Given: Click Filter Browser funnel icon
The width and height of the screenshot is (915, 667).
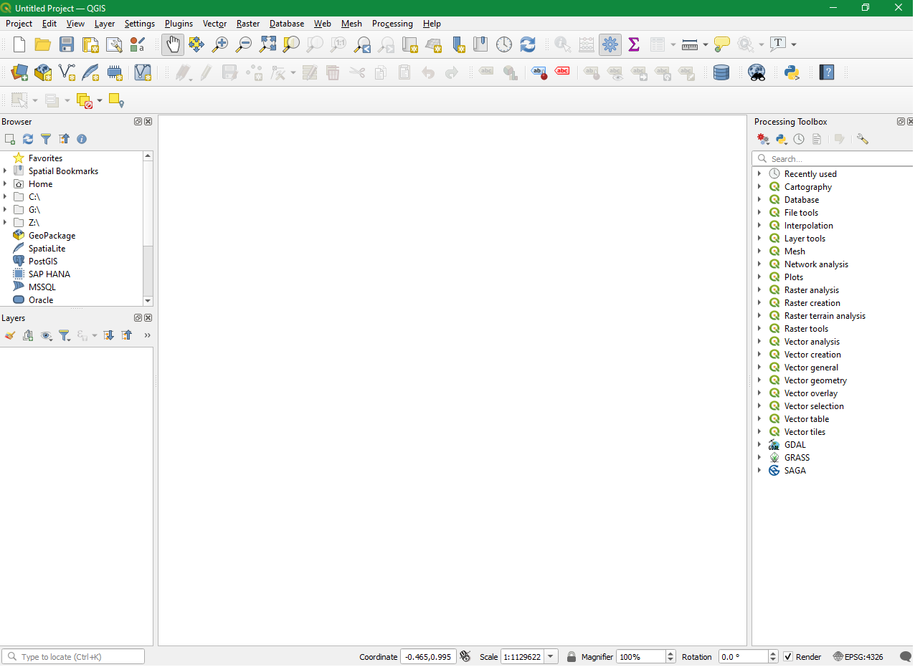Looking at the screenshot, I should click(46, 139).
